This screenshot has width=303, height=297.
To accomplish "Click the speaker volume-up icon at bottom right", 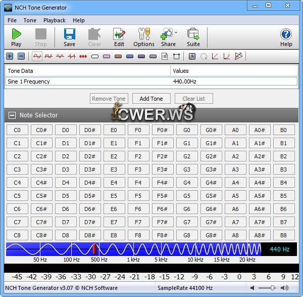I will 285,288.
